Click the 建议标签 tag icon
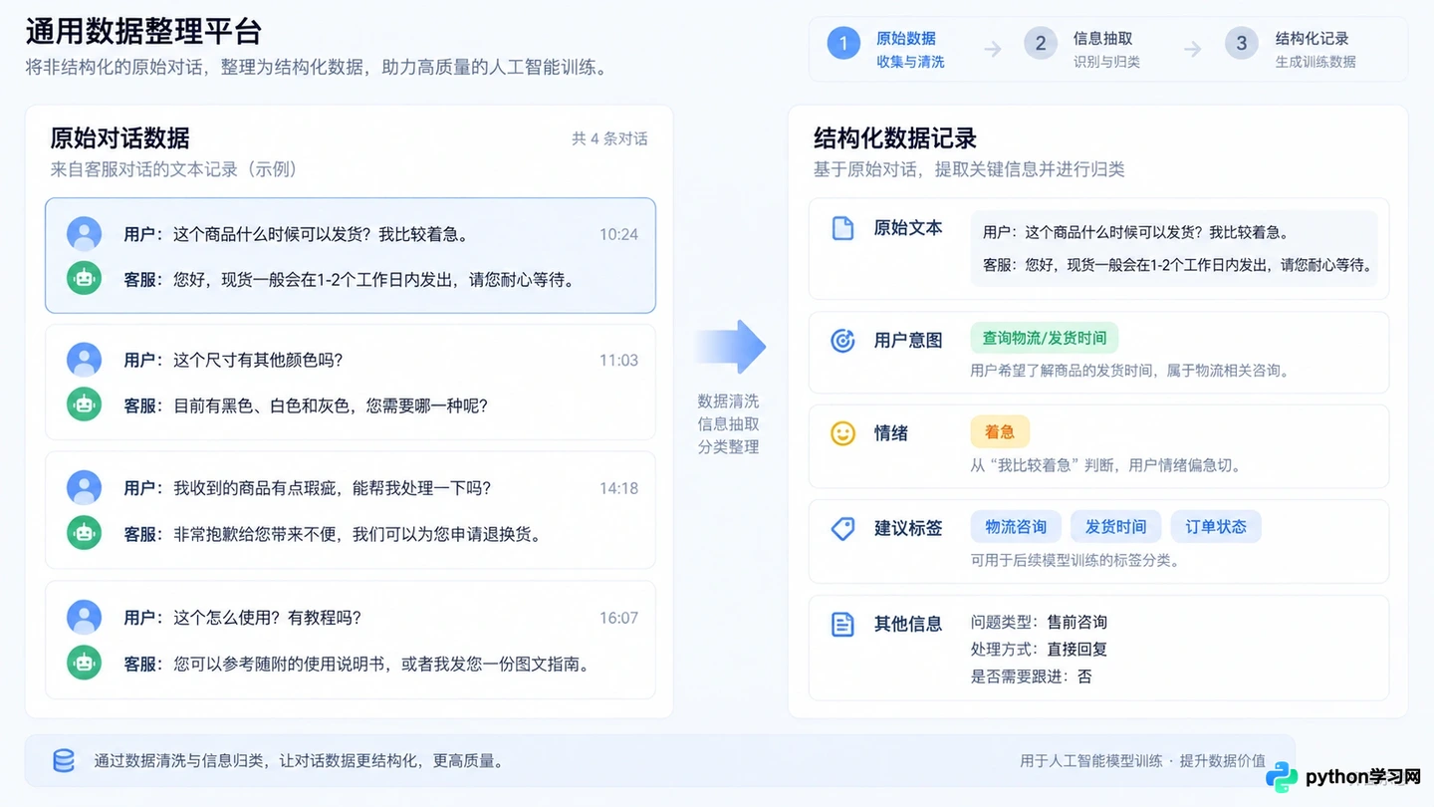 click(842, 528)
